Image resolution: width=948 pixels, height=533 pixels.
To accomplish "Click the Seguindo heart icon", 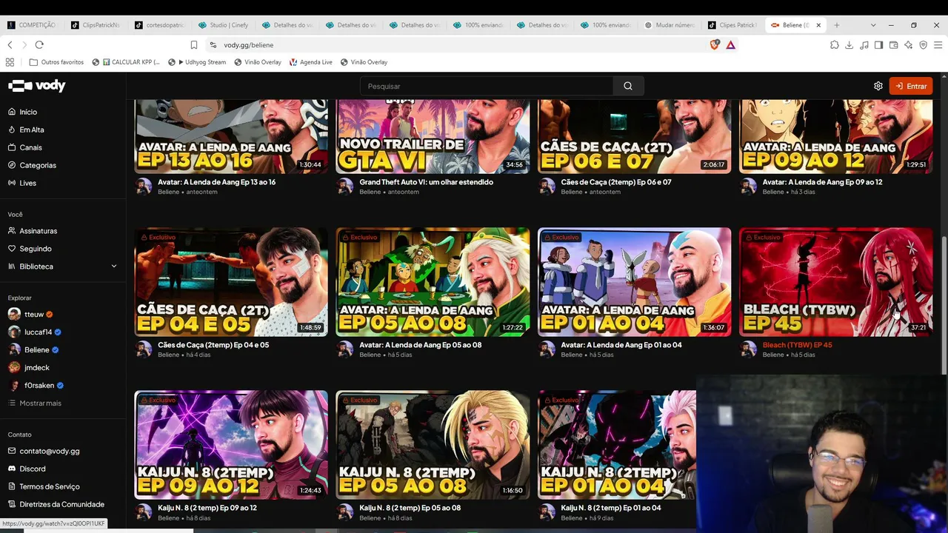I will [x=12, y=249].
